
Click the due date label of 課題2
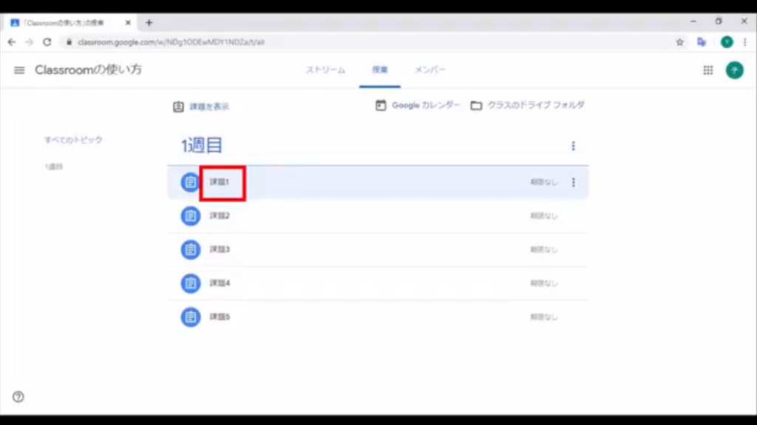click(544, 216)
